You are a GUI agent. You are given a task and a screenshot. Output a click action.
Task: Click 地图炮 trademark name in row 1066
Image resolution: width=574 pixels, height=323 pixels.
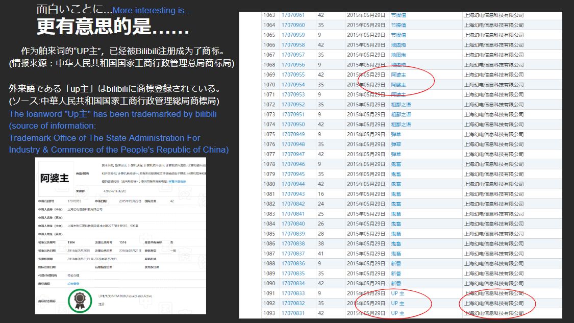click(x=398, y=45)
